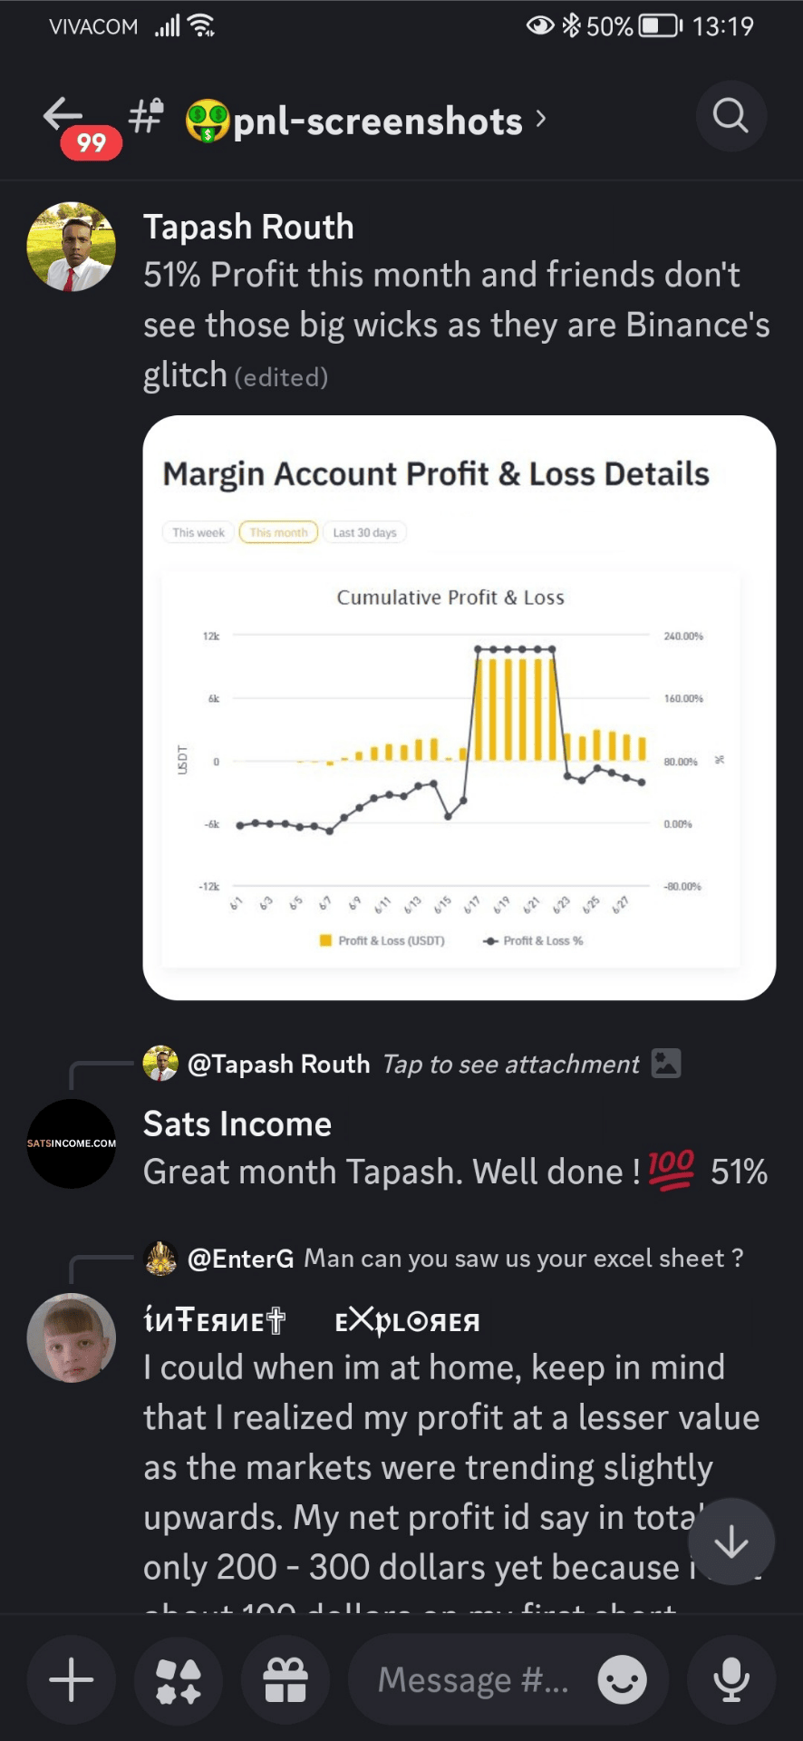Select the This week tab

pyautogui.click(x=198, y=532)
